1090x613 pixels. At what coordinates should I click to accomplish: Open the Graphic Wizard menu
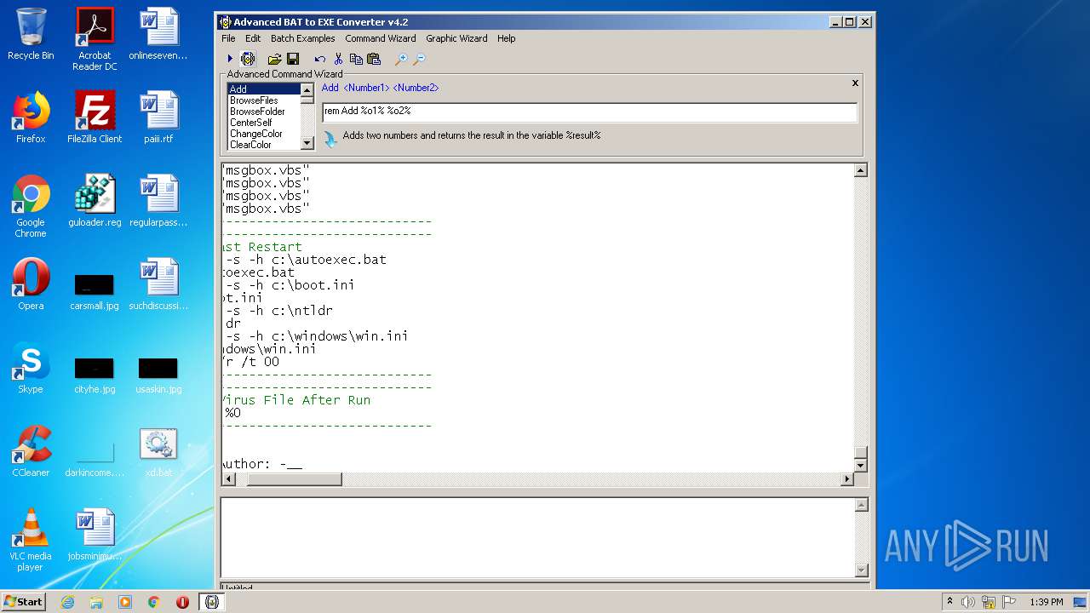point(456,38)
